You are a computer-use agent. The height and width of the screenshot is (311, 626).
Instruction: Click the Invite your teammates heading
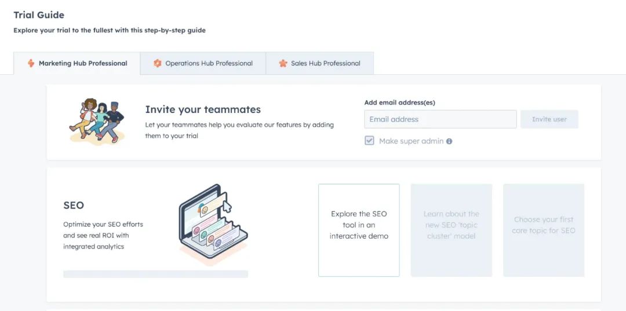tap(203, 109)
